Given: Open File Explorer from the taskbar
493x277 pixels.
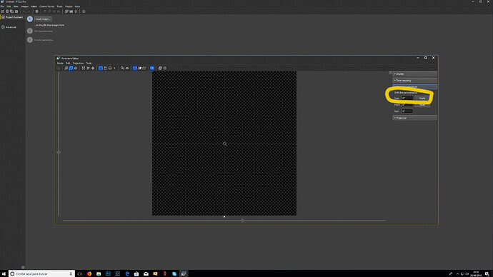Looking at the screenshot, I should pos(99,274).
